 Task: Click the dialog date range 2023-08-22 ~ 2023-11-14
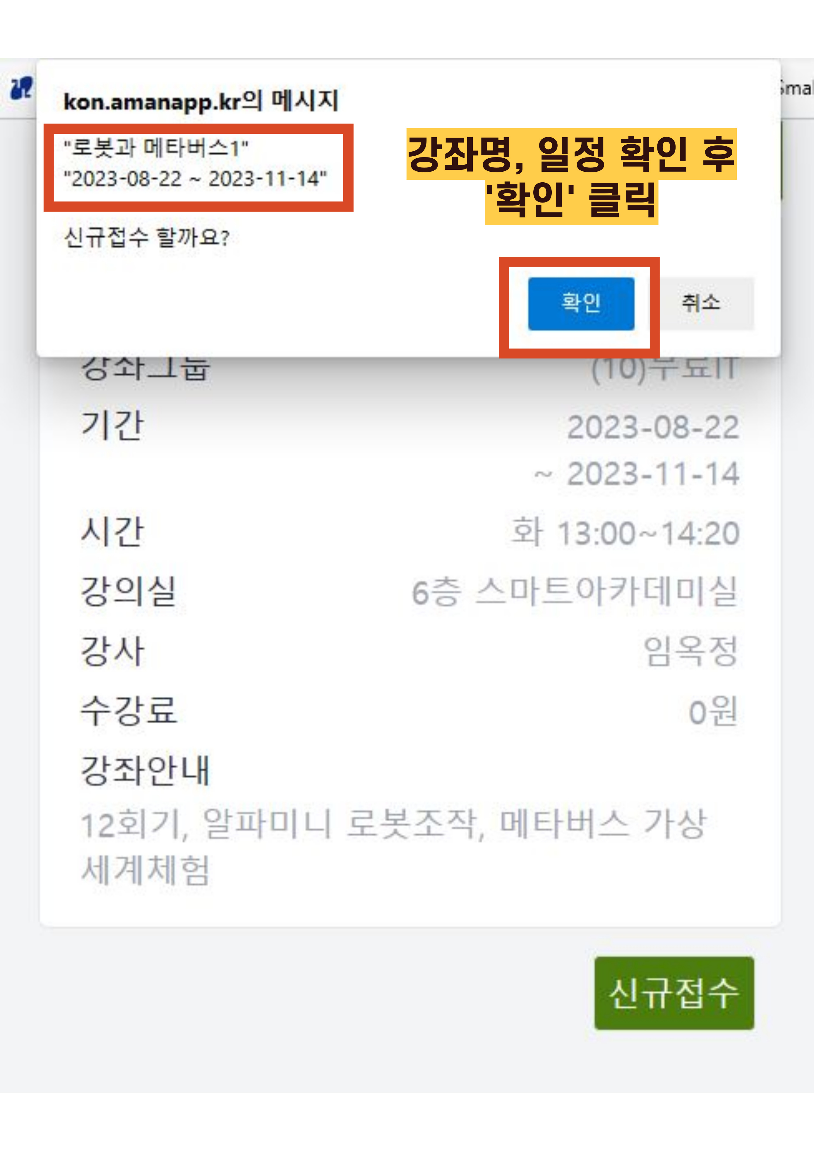(195, 179)
